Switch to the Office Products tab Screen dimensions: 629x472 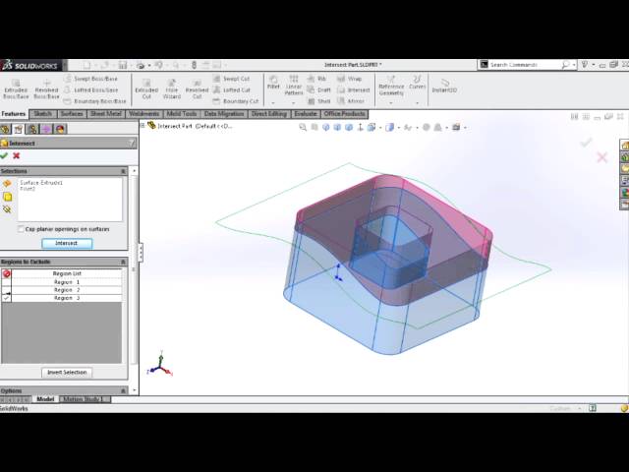point(345,114)
